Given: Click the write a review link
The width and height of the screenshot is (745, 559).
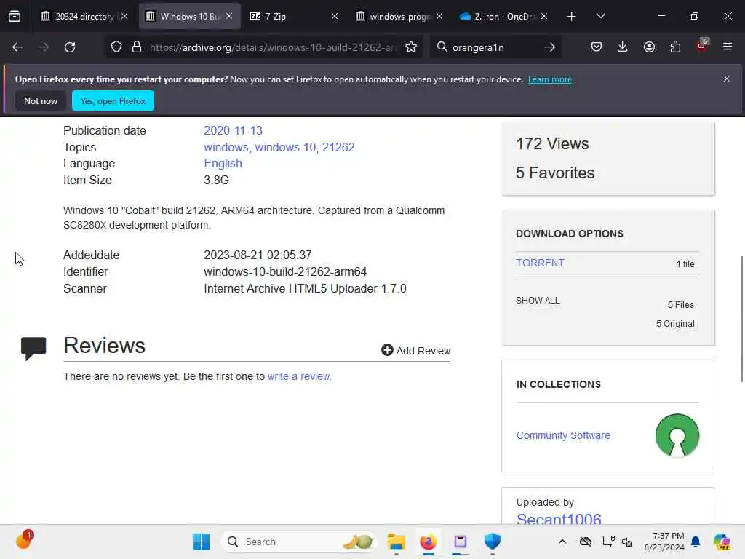Looking at the screenshot, I should coord(298,376).
